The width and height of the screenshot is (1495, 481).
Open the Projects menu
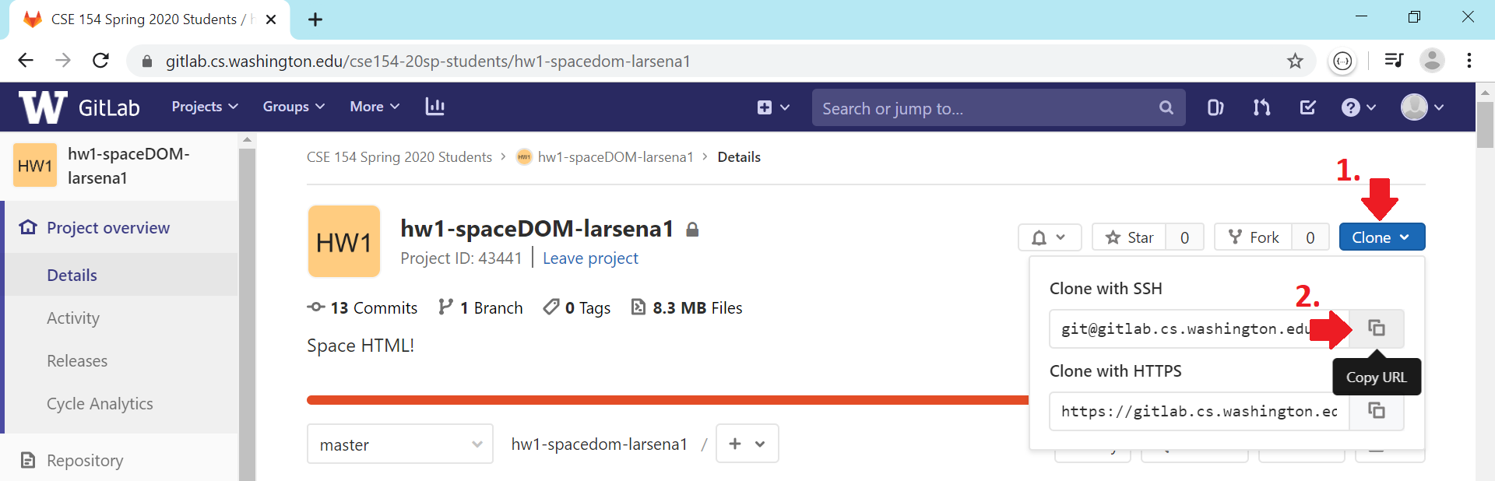[205, 107]
